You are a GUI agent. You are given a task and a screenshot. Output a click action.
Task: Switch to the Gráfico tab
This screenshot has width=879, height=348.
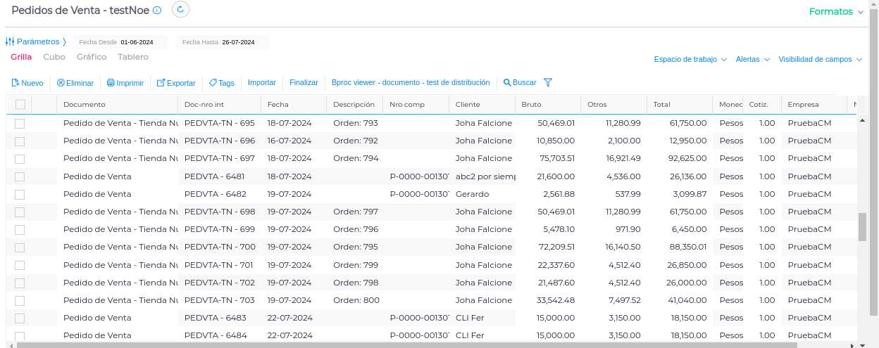click(x=92, y=57)
